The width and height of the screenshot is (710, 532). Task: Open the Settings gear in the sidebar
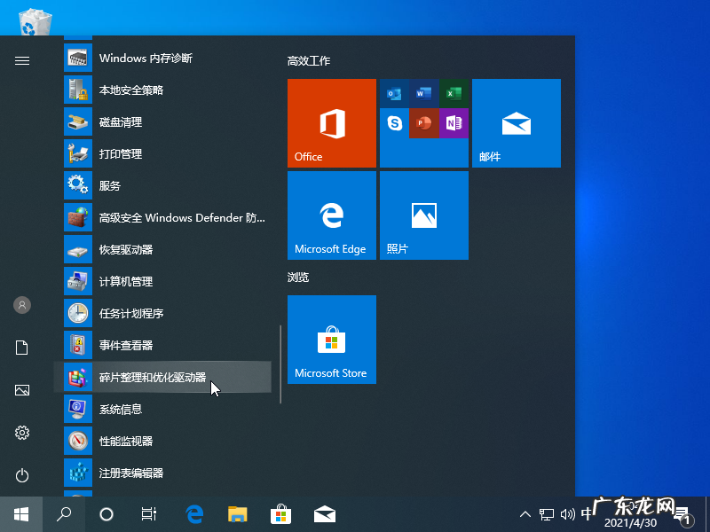pyautogui.click(x=21, y=433)
